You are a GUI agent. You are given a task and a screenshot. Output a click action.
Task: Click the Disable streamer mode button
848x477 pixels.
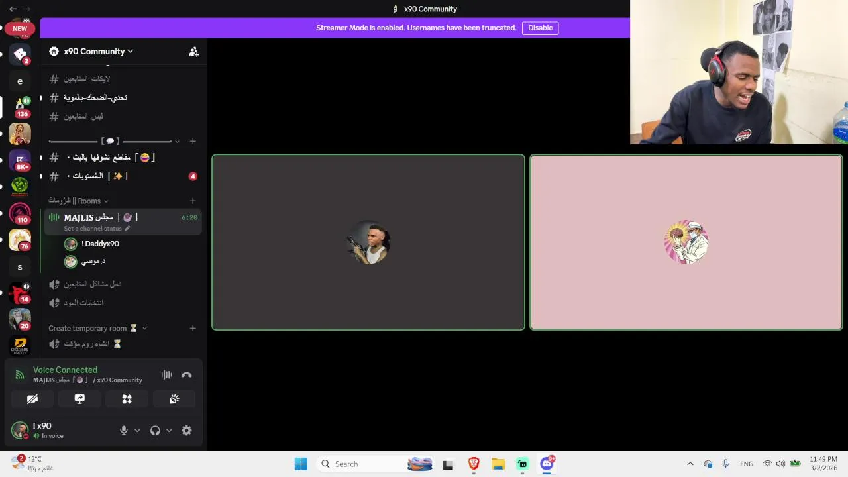click(x=540, y=28)
